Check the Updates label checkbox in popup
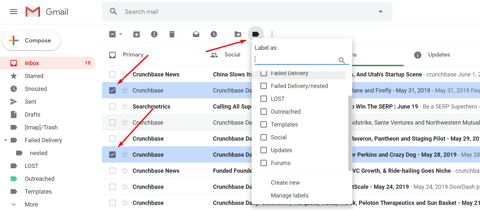 click(263, 150)
